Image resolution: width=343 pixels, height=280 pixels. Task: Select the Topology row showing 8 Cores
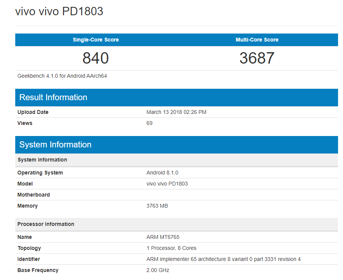(x=171, y=248)
